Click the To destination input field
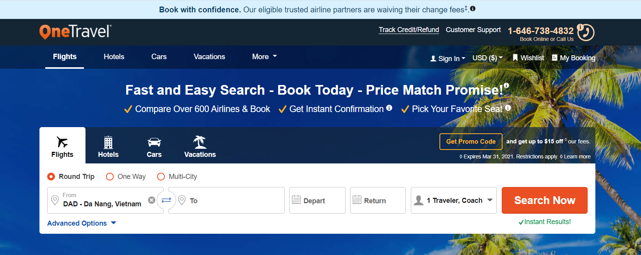 [226, 200]
